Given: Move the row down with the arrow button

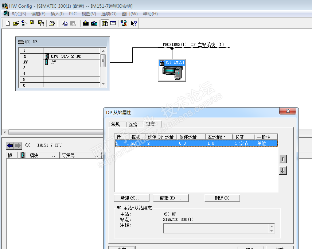Looking at the screenshot, I should pyautogui.click(x=283, y=171).
